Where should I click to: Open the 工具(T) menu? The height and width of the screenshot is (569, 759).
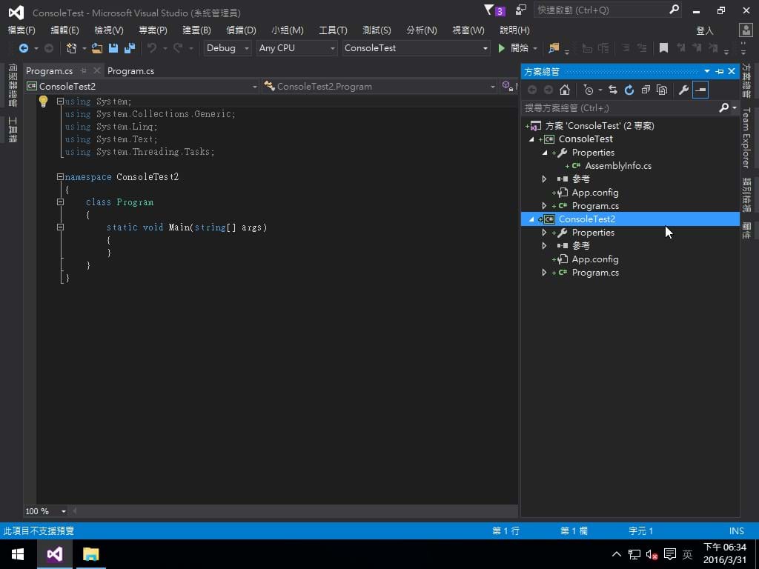[333, 30]
